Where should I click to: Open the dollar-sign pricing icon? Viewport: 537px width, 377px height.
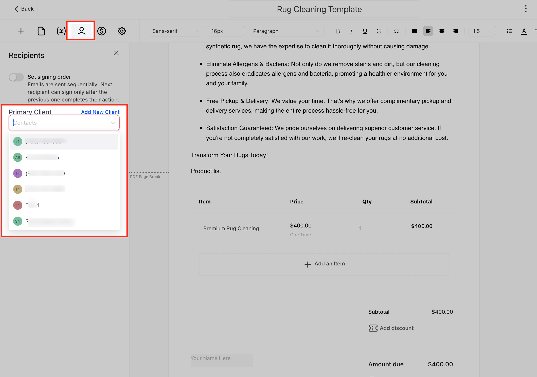(x=102, y=31)
